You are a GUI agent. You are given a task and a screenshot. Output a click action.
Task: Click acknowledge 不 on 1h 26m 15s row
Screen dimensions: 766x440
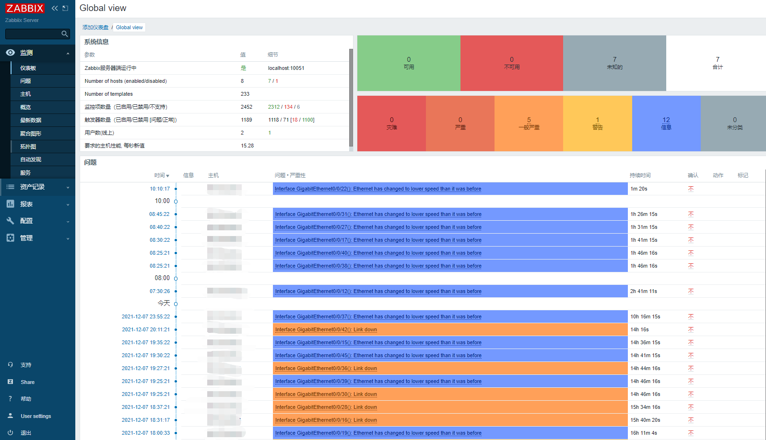tap(691, 214)
